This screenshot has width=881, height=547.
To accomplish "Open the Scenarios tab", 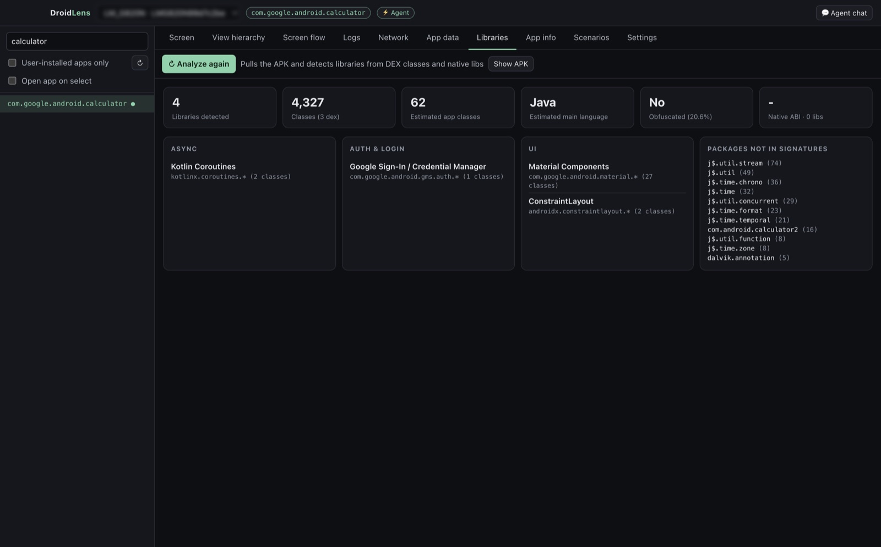I will (x=591, y=37).
